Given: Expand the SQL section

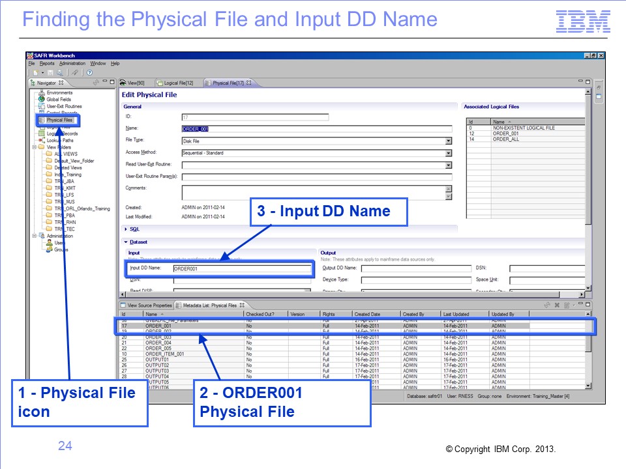Looking at the screenshot, I should (x=126, y=229).
